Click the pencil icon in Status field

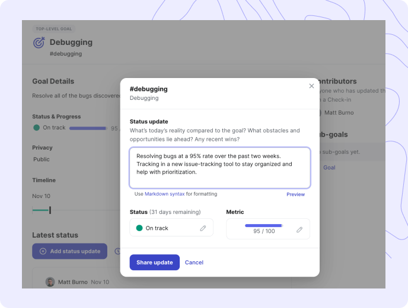203,228
